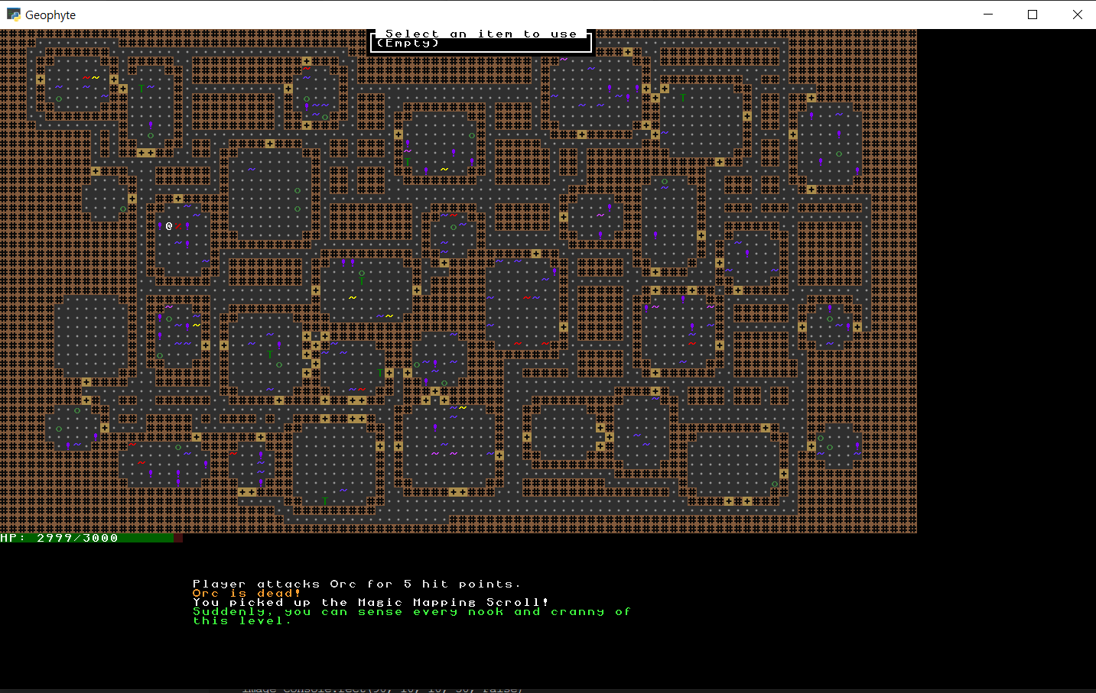Click log line 'Player attacks Orc for 5 hit points.'
This screenshot has height=693, width=1096.
pos(356,584)
